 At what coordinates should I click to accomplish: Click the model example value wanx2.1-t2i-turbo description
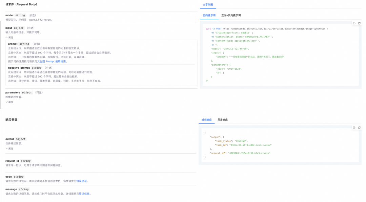(x=29, y=20)
